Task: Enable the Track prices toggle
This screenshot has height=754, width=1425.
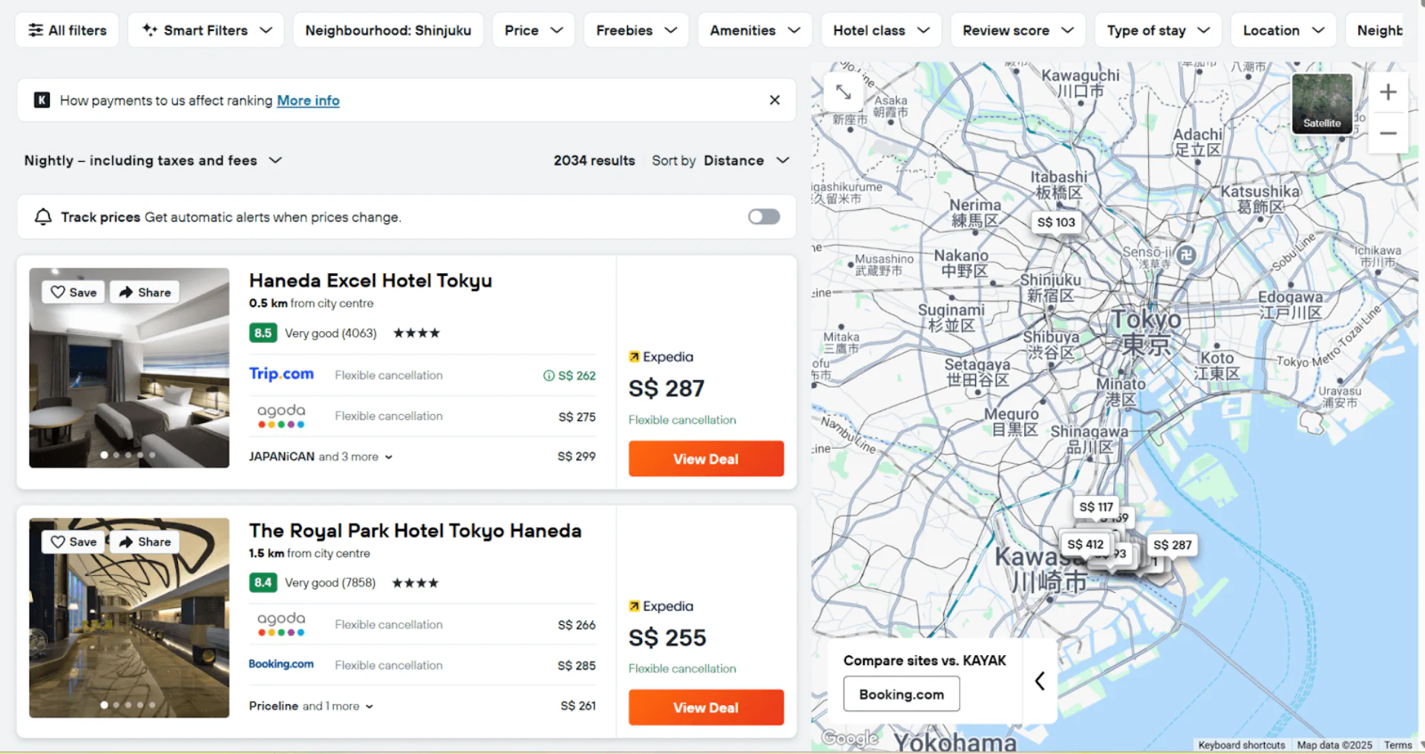Action: [x=763, y=217]
